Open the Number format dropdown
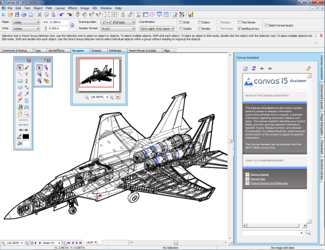325x250 pixels. tap(118, 29)
